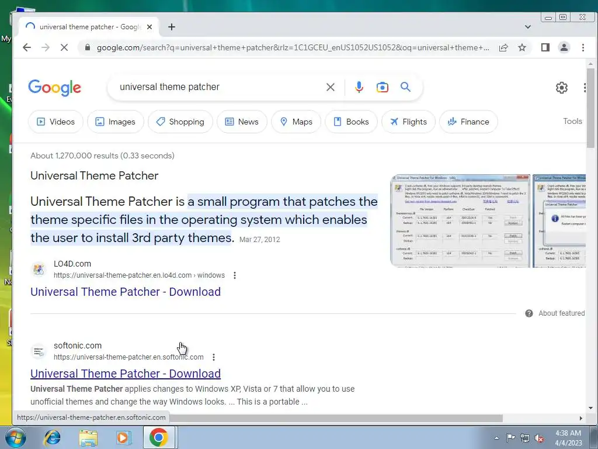
Task: Click the Chrome taskbar icon
Action: pos(159,437)
